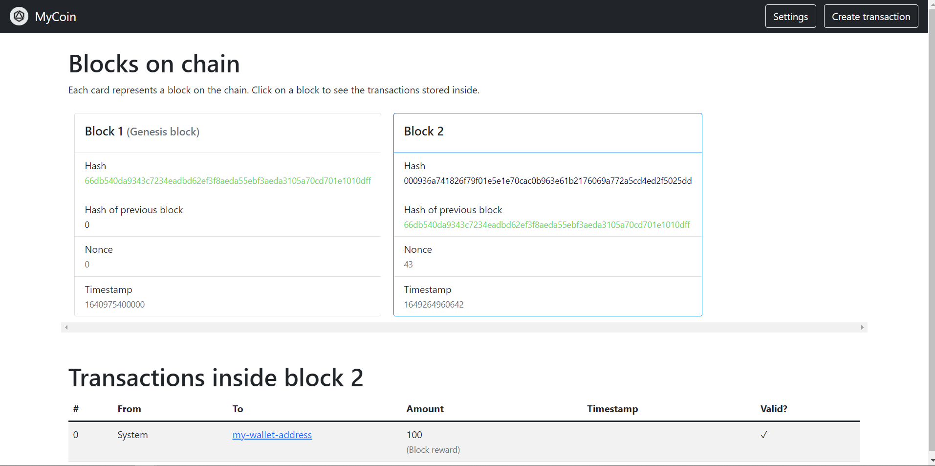Select the Block 1 Genesis block card

coord(228,215)
